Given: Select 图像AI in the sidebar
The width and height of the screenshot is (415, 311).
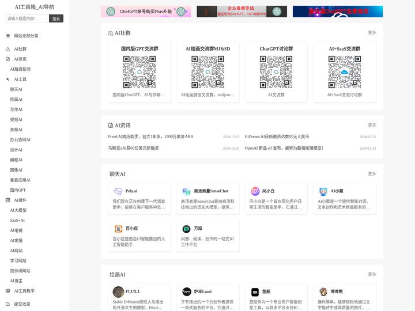Looking at the screenshot, I should click(16, 170).
